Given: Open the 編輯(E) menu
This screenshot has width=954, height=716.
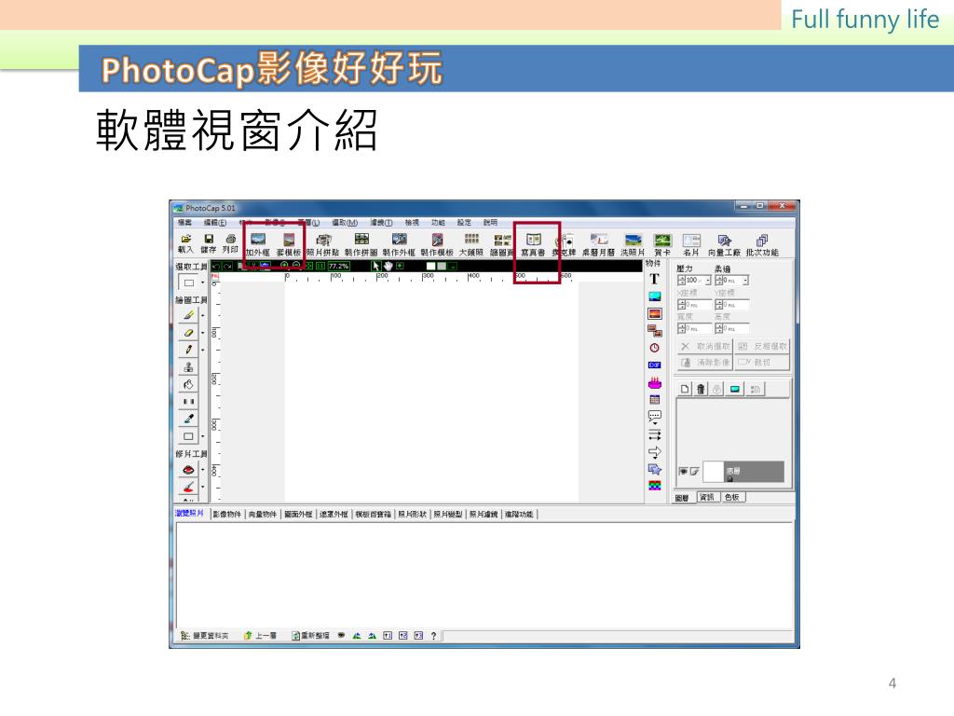Looking at the screenshot, I should tap(215, 223).
